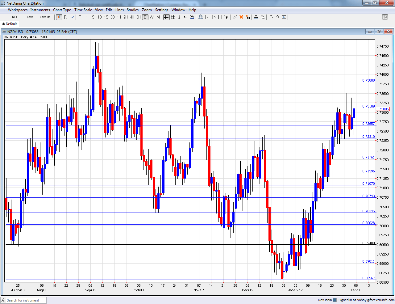Click the horizontal scroll arrows icon
The width and height of the screenshot is (395, 304).
[186, 17]
